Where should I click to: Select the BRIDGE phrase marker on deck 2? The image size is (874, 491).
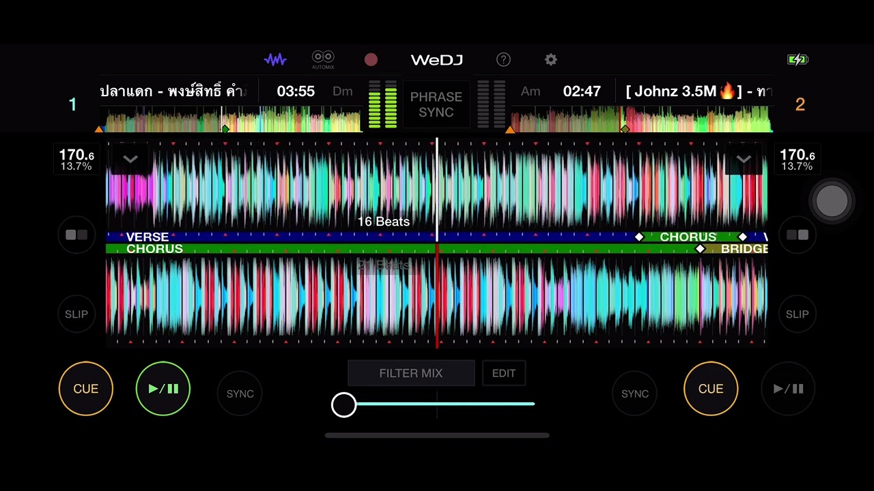pyautogui.click(x=744, y=249)
